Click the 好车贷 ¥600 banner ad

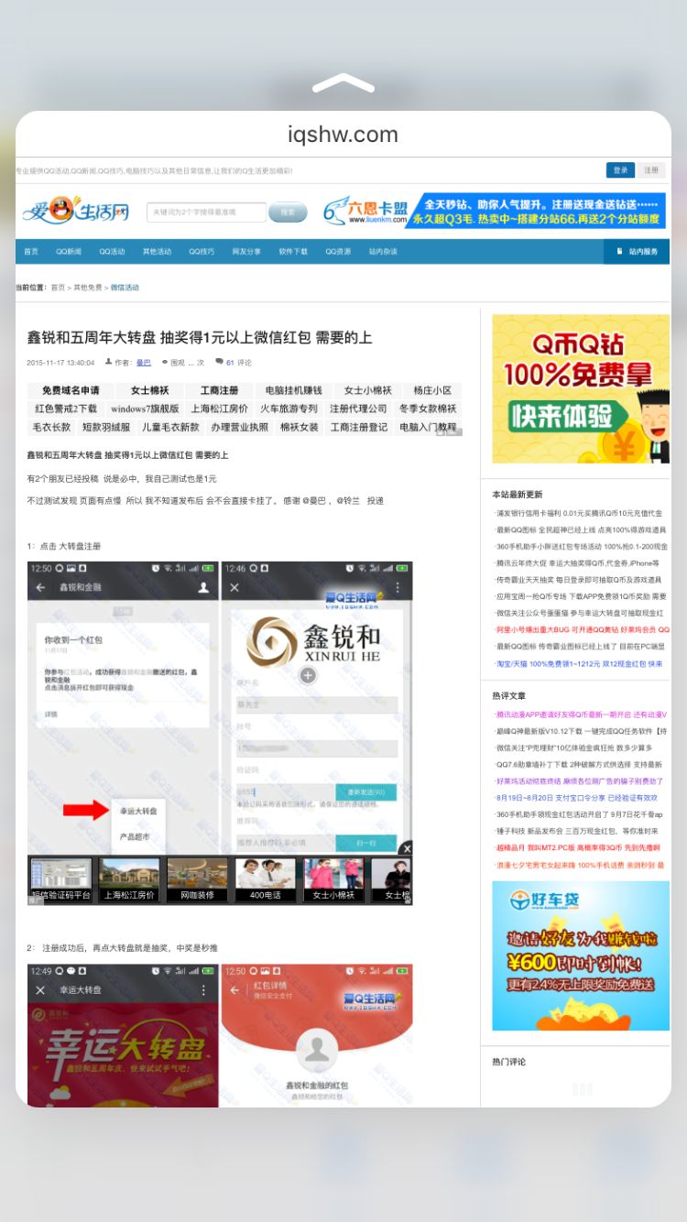(x=581, y=956)
